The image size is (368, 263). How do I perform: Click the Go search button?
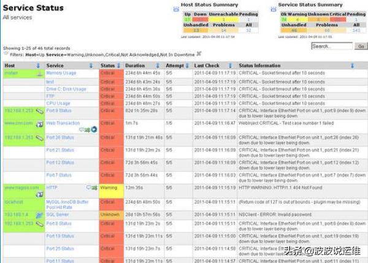tap(361, 46)
